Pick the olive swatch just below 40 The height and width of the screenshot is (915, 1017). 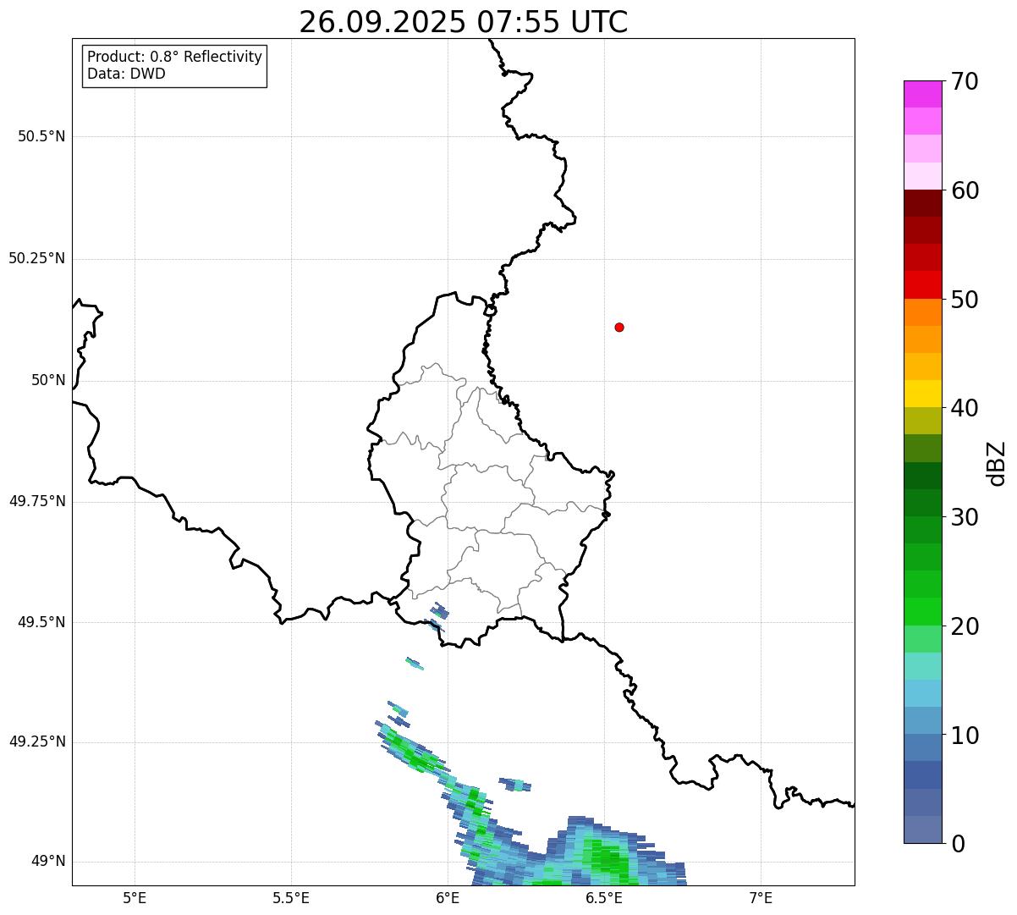pos(922,421)
